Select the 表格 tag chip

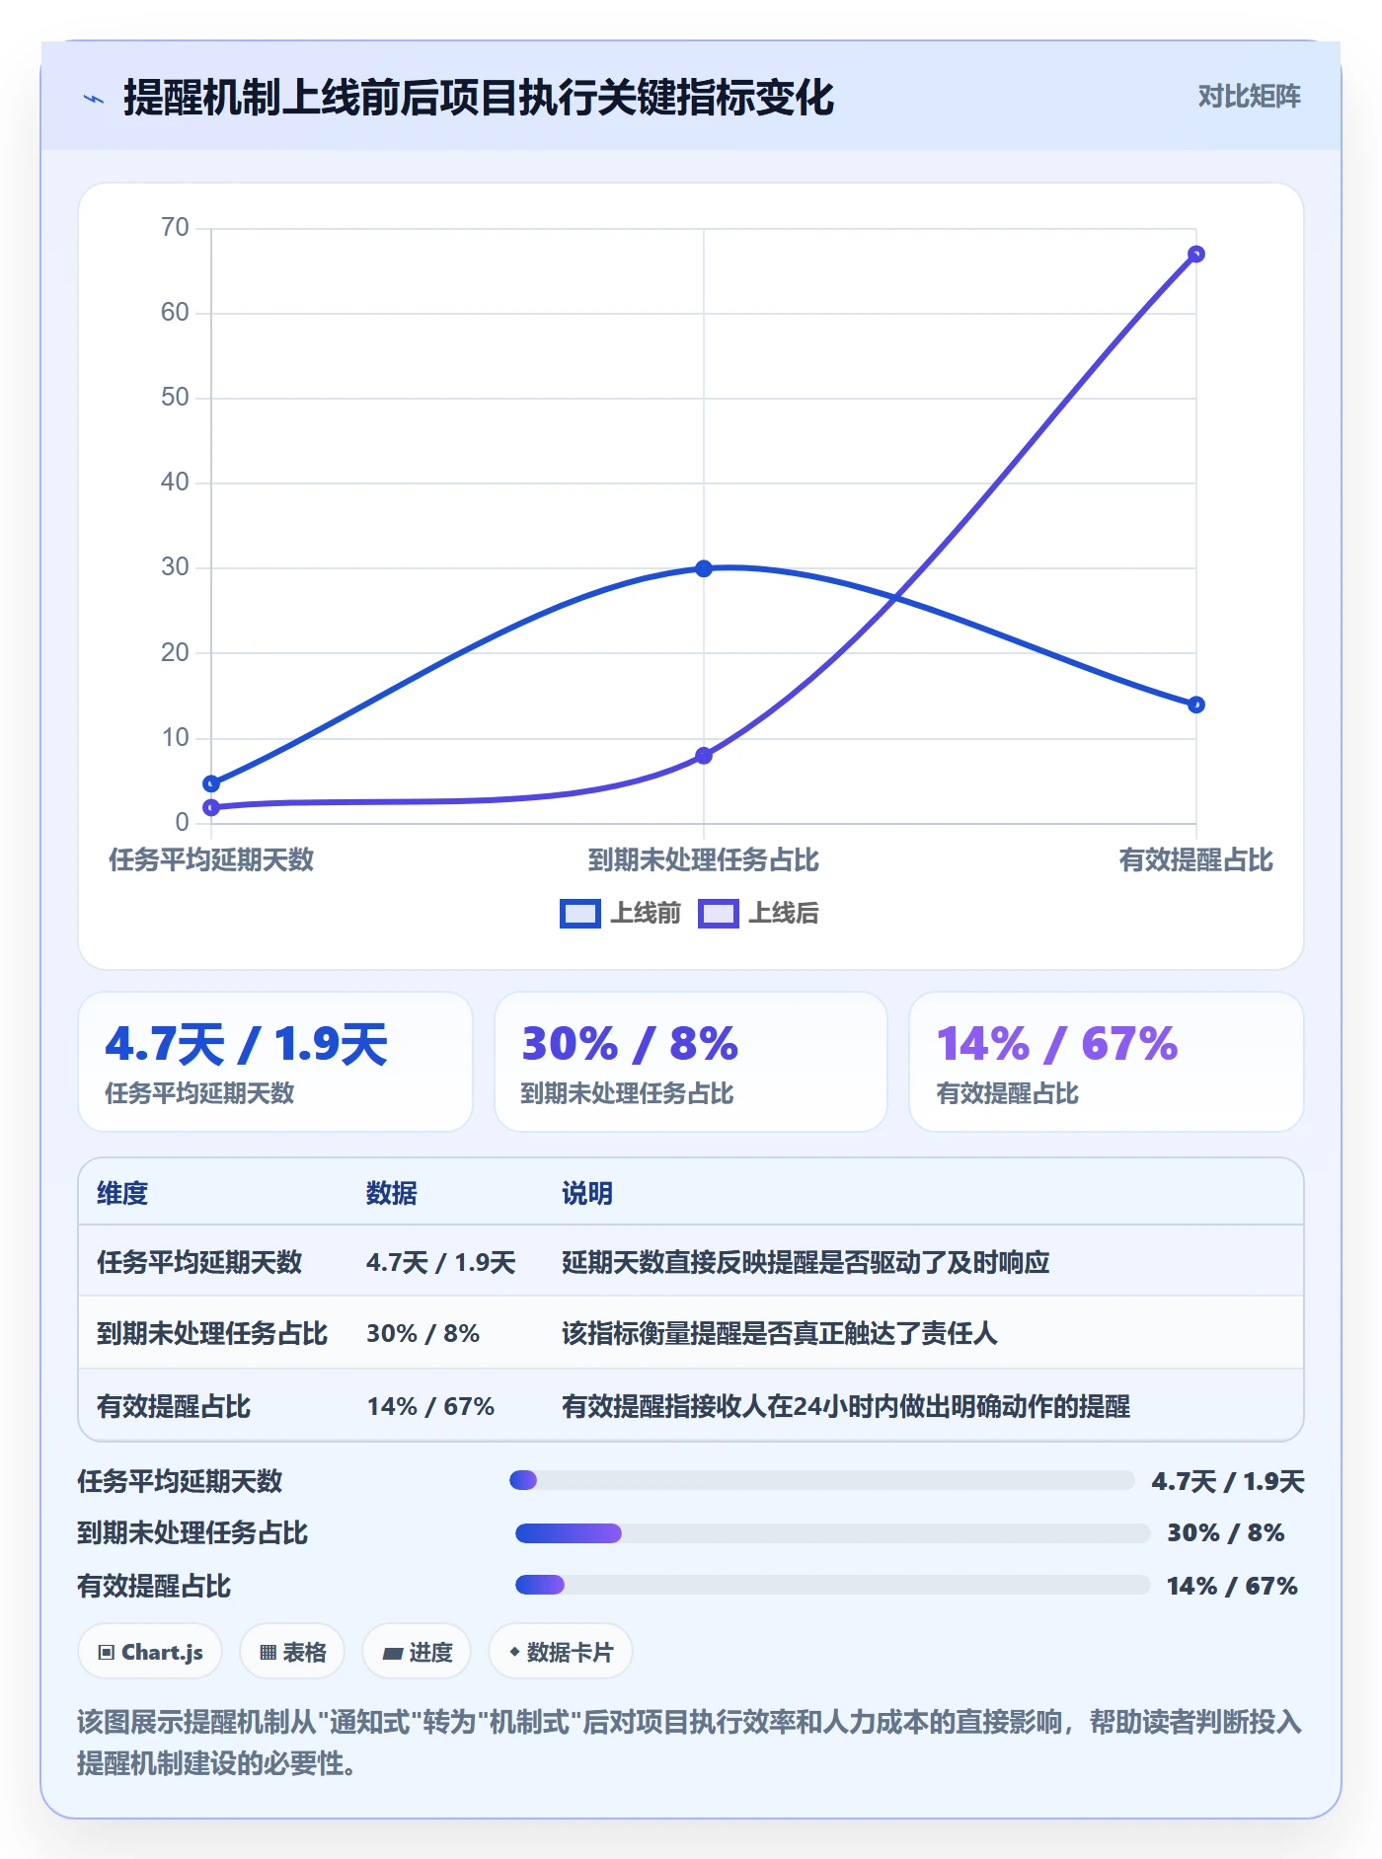[292, 1652]
